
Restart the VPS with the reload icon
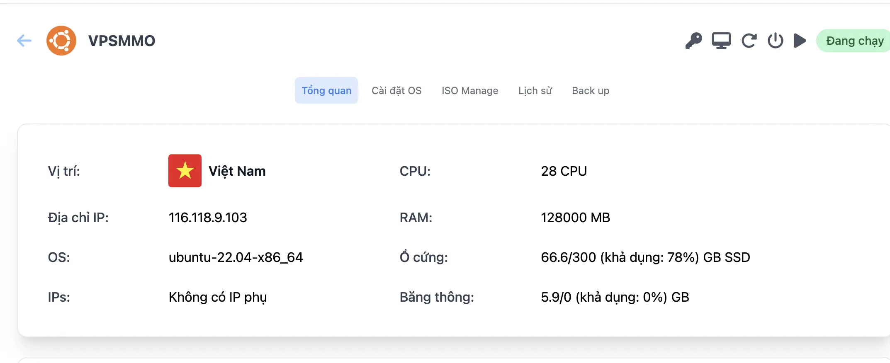[749, 41]
